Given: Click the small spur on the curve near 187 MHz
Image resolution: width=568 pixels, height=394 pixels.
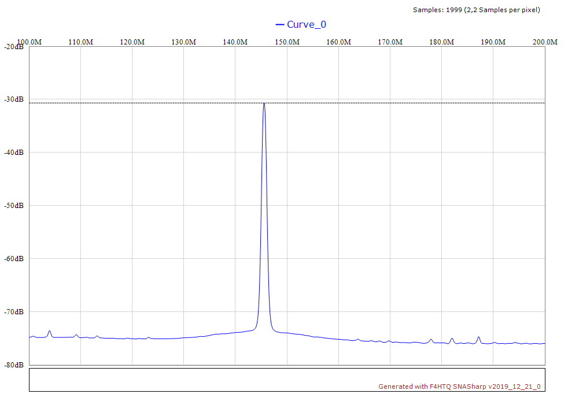Looking at the screenshot, I should [478, 337].
